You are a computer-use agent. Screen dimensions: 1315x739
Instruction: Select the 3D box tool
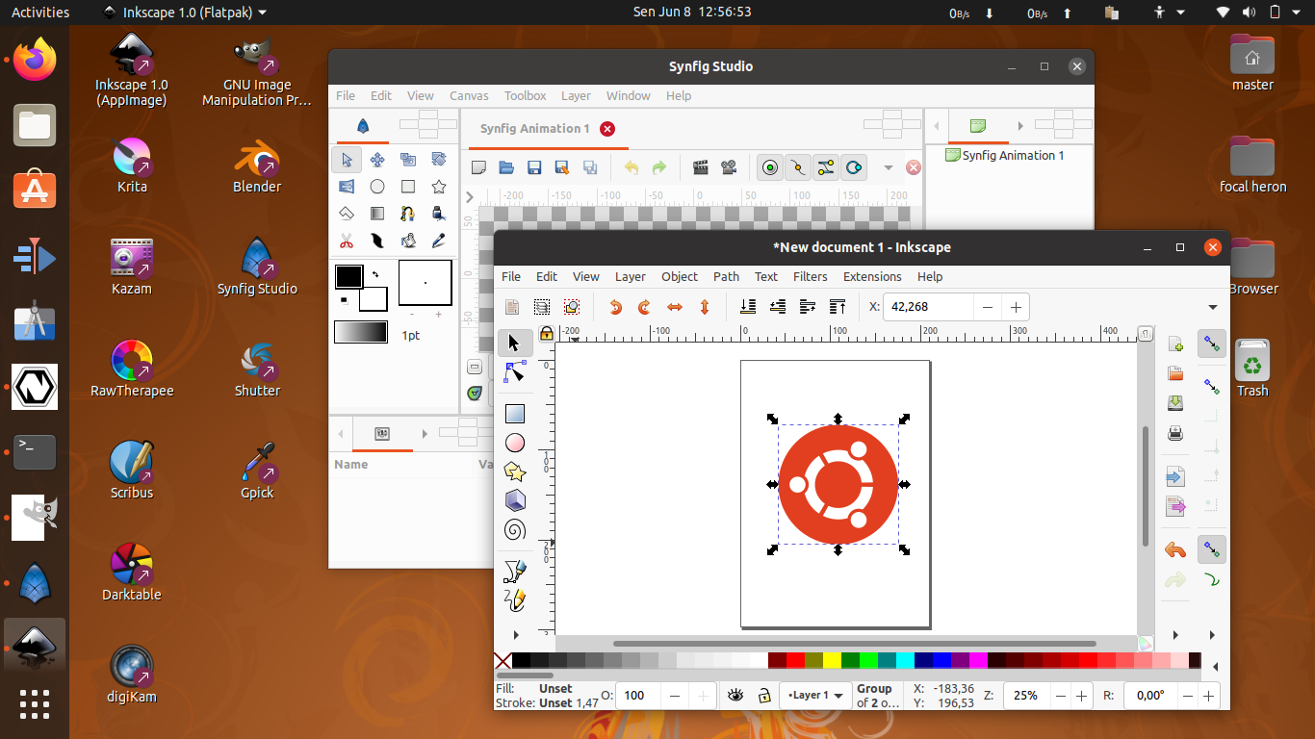click(515, 500)
